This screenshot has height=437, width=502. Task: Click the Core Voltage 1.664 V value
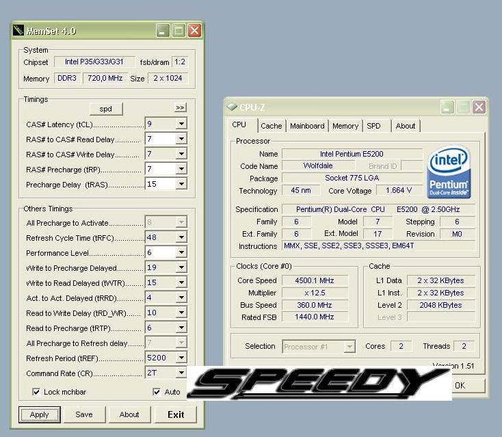click(x=399, y=191)
